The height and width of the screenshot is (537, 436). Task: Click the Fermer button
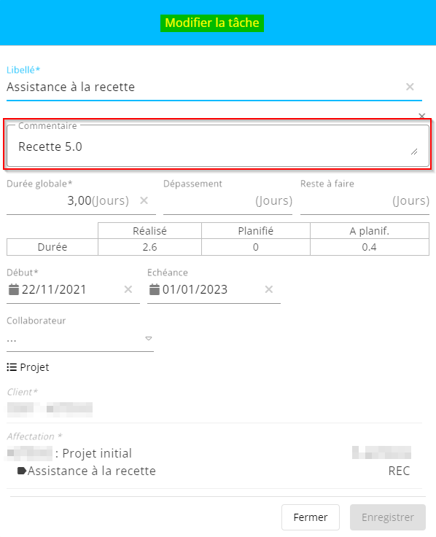(311, 517)
